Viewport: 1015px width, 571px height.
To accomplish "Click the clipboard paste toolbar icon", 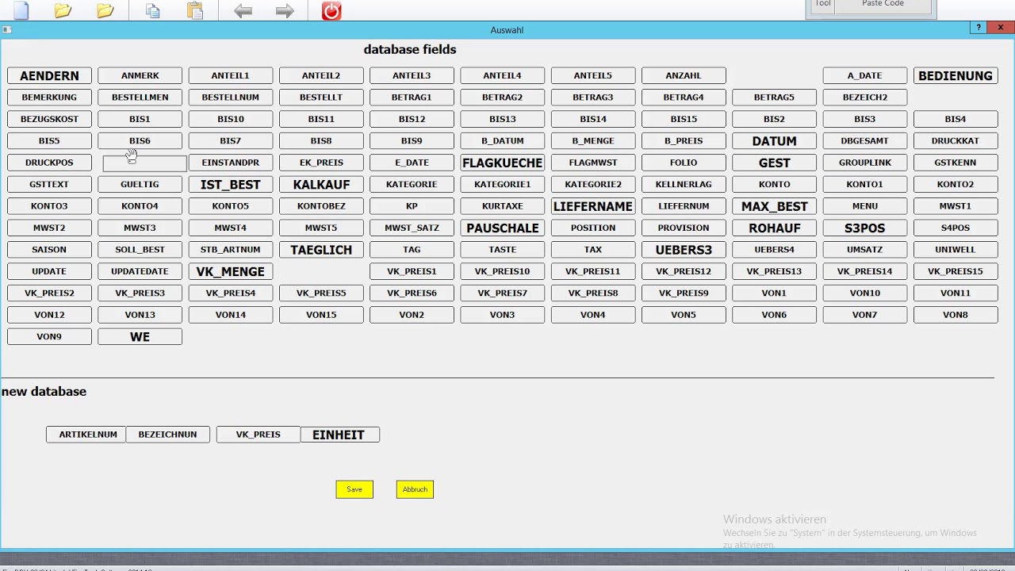I will click(195, 10).
